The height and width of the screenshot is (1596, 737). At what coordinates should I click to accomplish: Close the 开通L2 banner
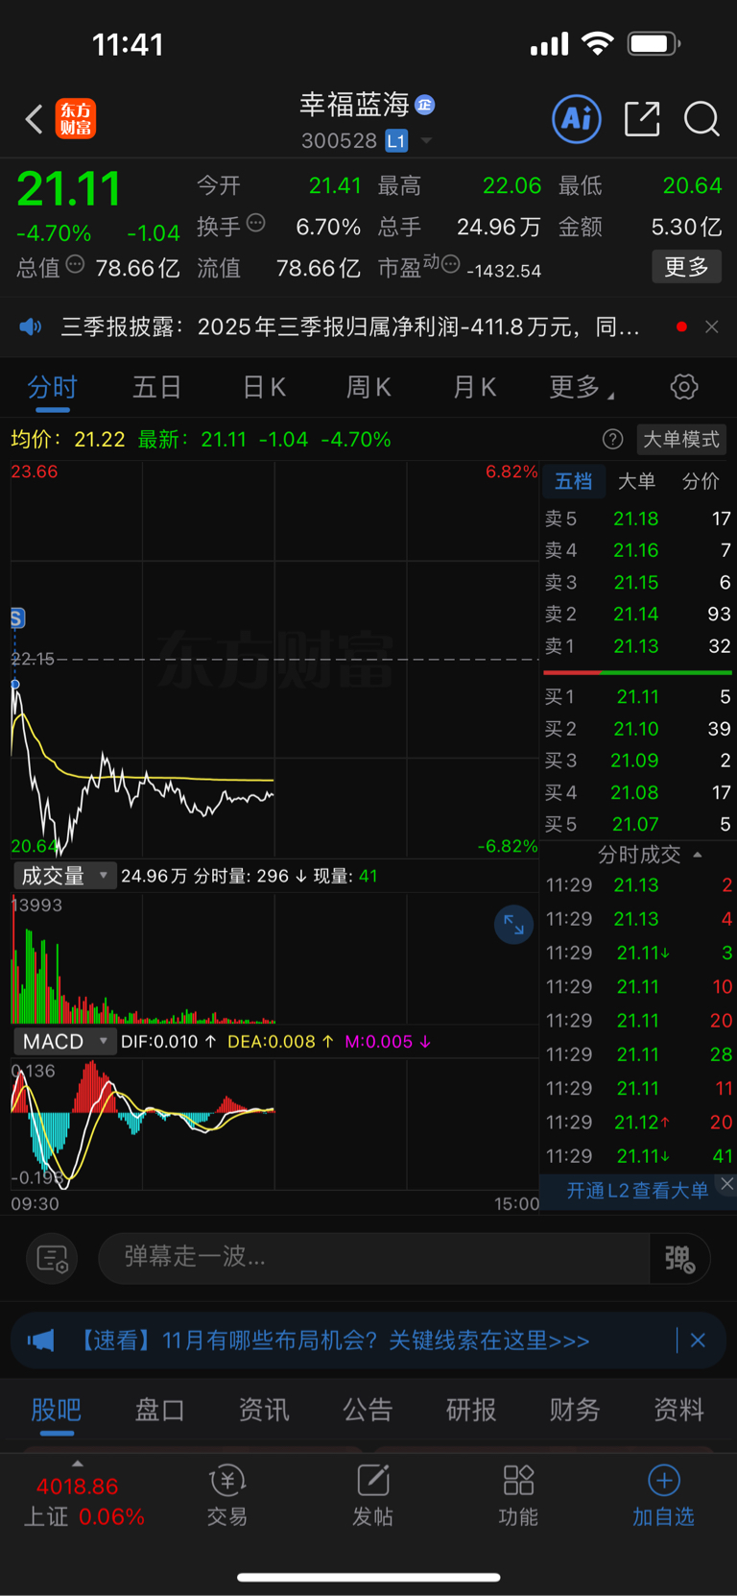pos(727,1184)
